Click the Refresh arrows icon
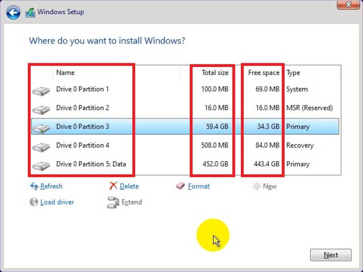Image resolution: width=363 pixels, height=272 pixels. click(x=34, y=186)
